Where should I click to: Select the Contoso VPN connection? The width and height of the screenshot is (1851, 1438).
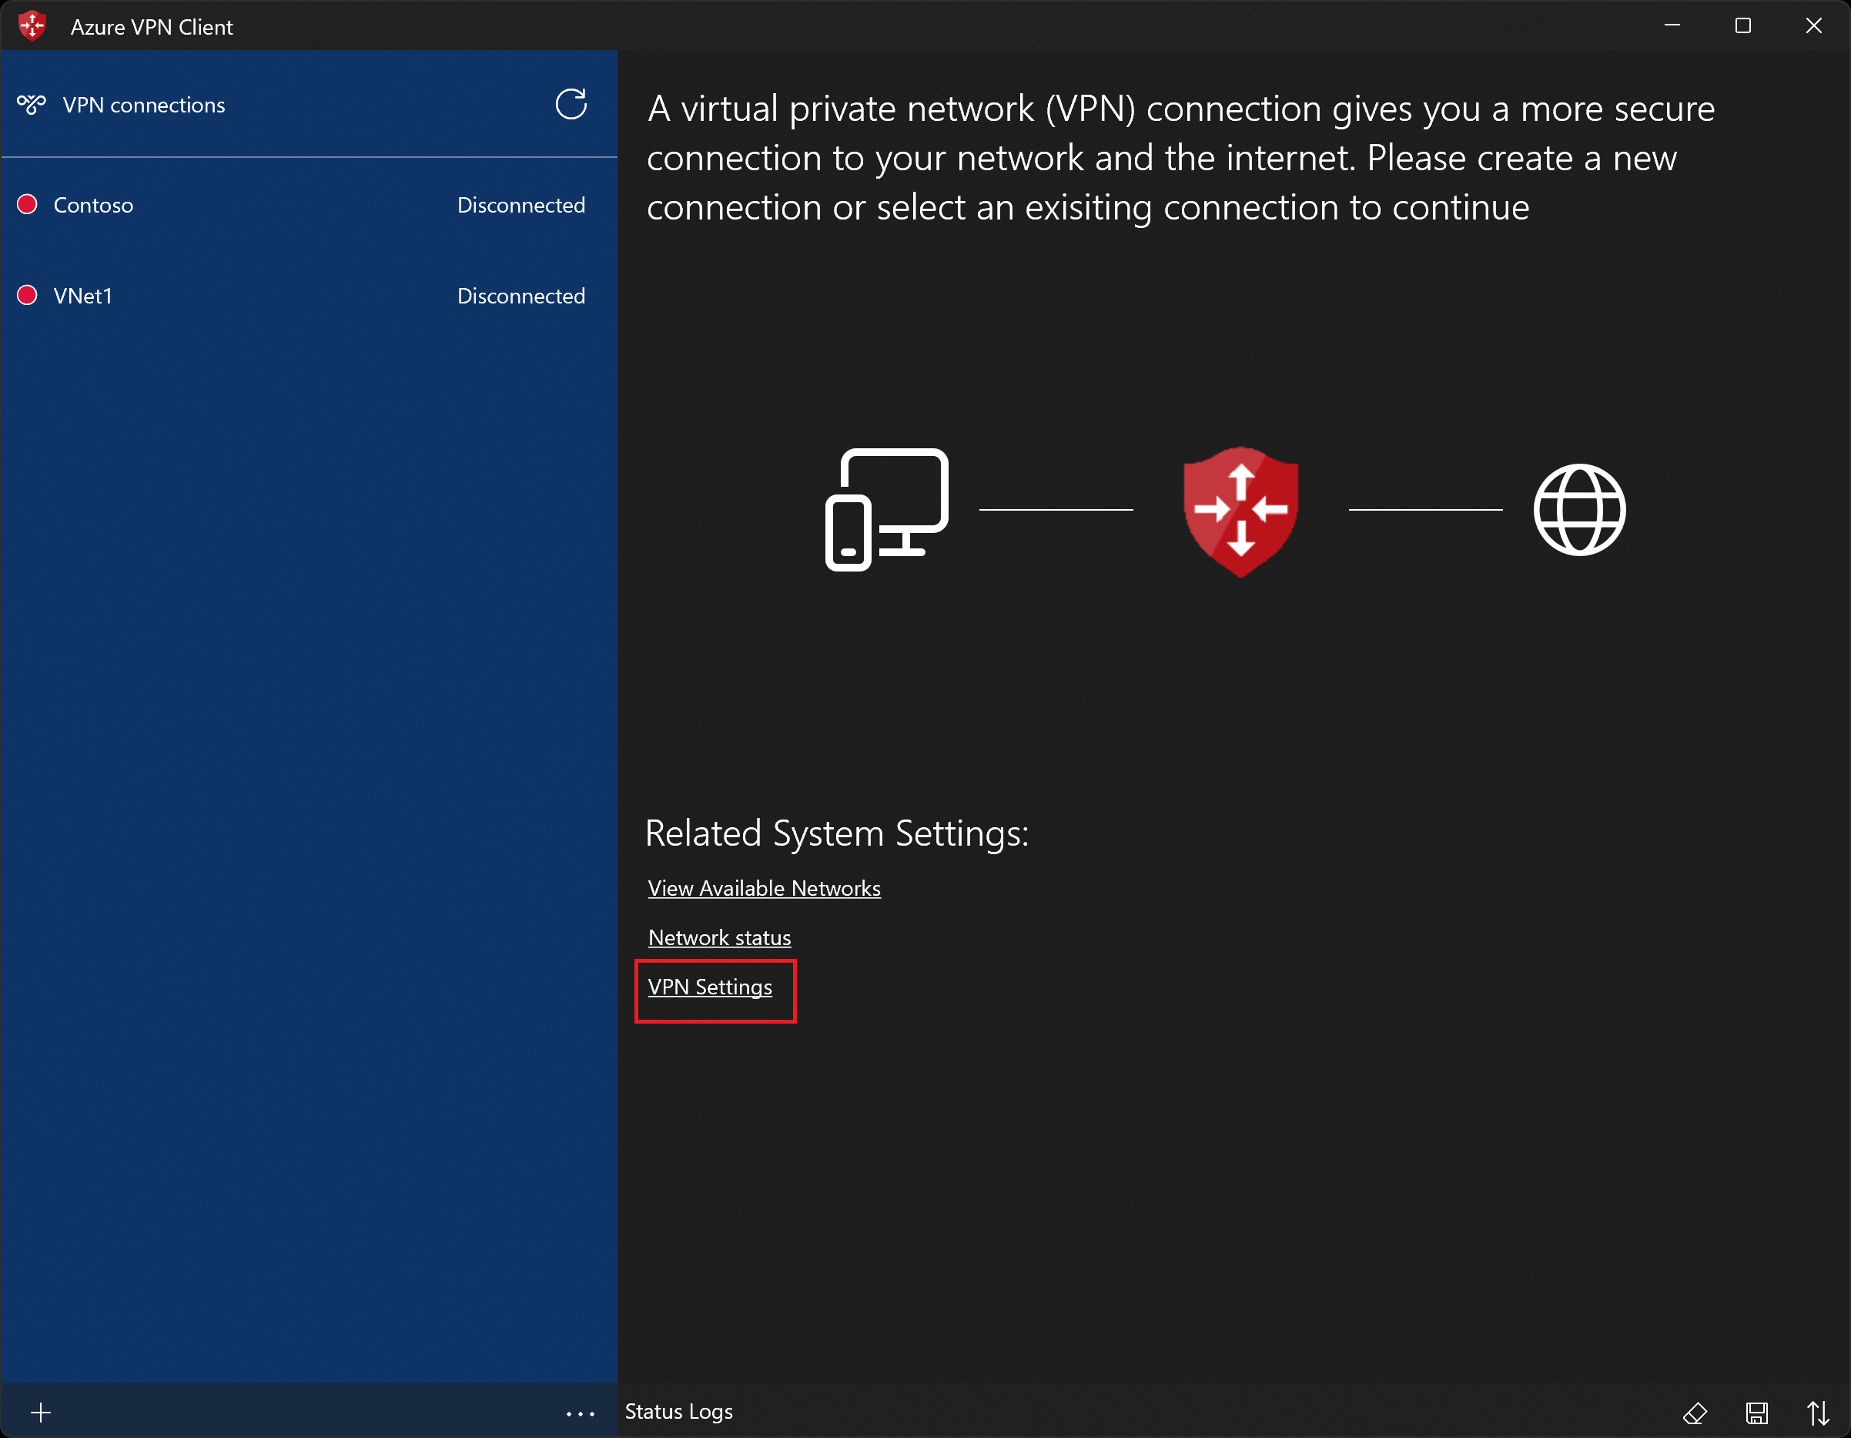(x=93, y=205)
